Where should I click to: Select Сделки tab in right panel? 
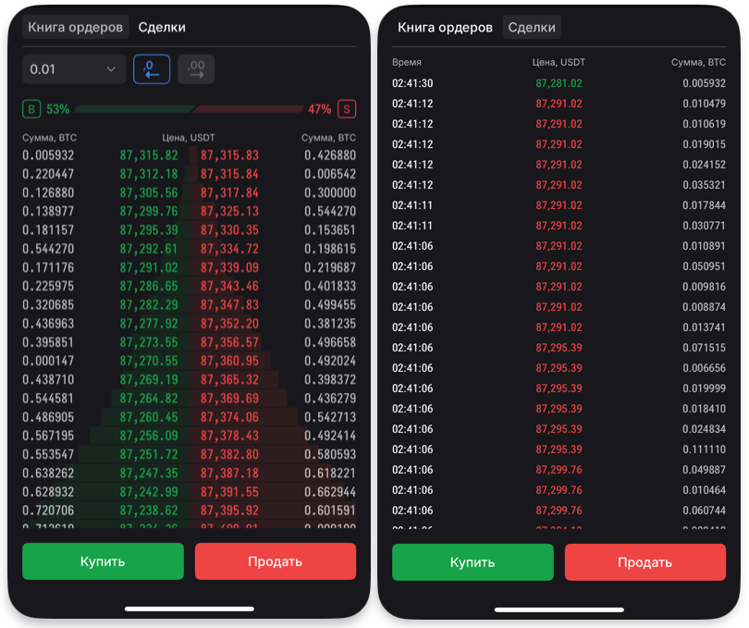tap(532, 27)
